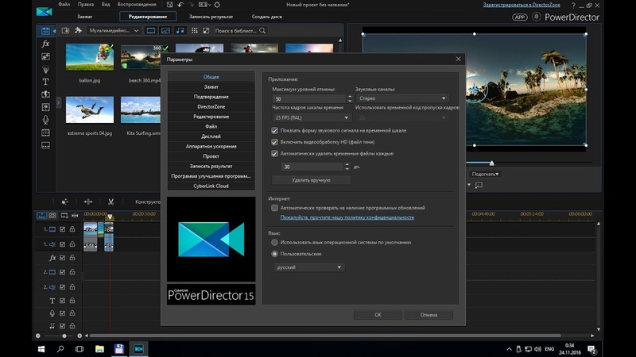636x357 pixels.
Task: Open the русский language dropdown
Action: 308,267
